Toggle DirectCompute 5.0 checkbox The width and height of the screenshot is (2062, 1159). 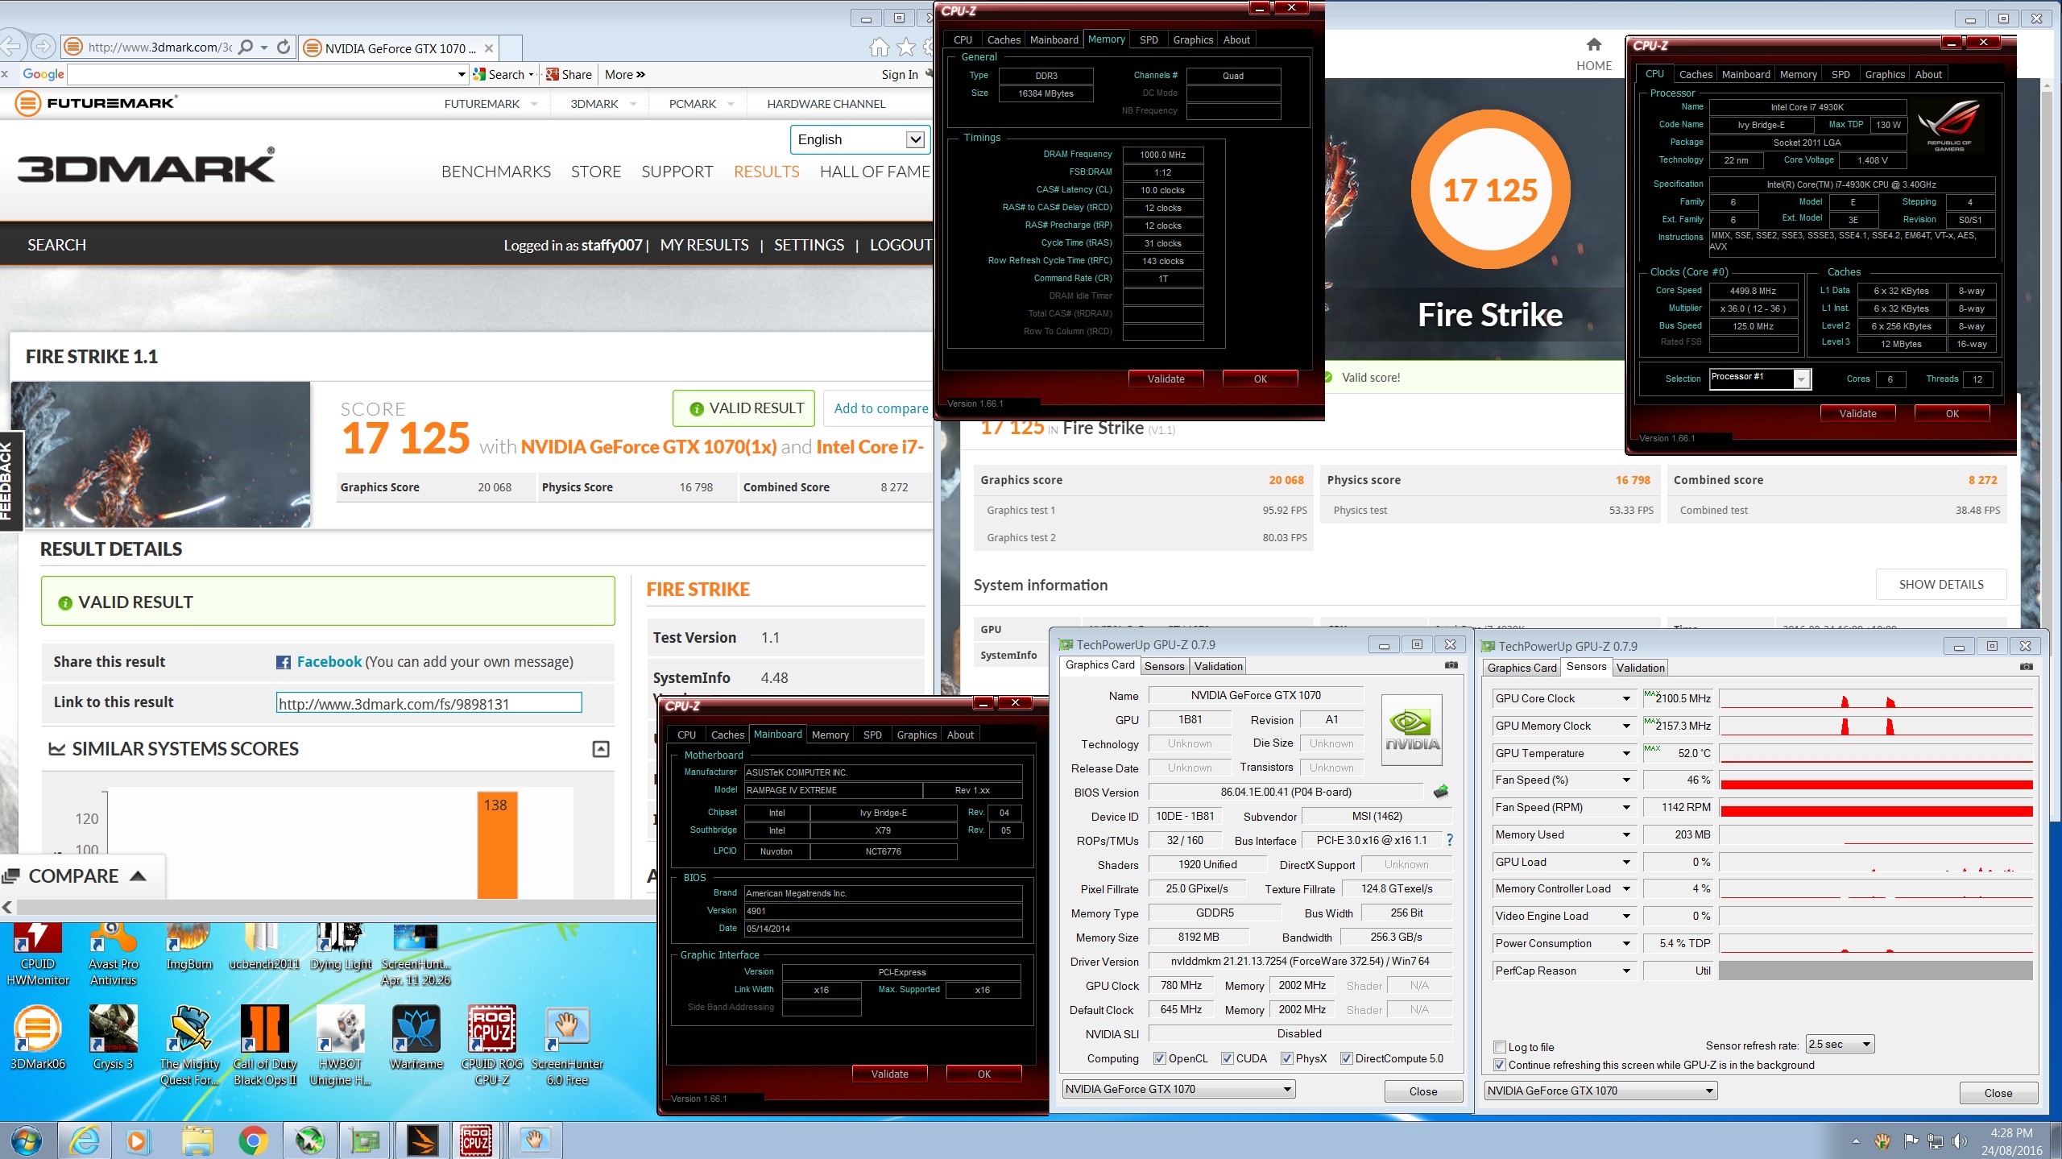[x=1346, y=1058]
